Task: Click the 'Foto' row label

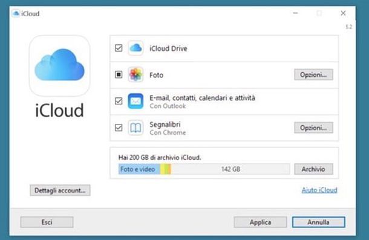Action: pyautogui.click(x=156, y=75)
